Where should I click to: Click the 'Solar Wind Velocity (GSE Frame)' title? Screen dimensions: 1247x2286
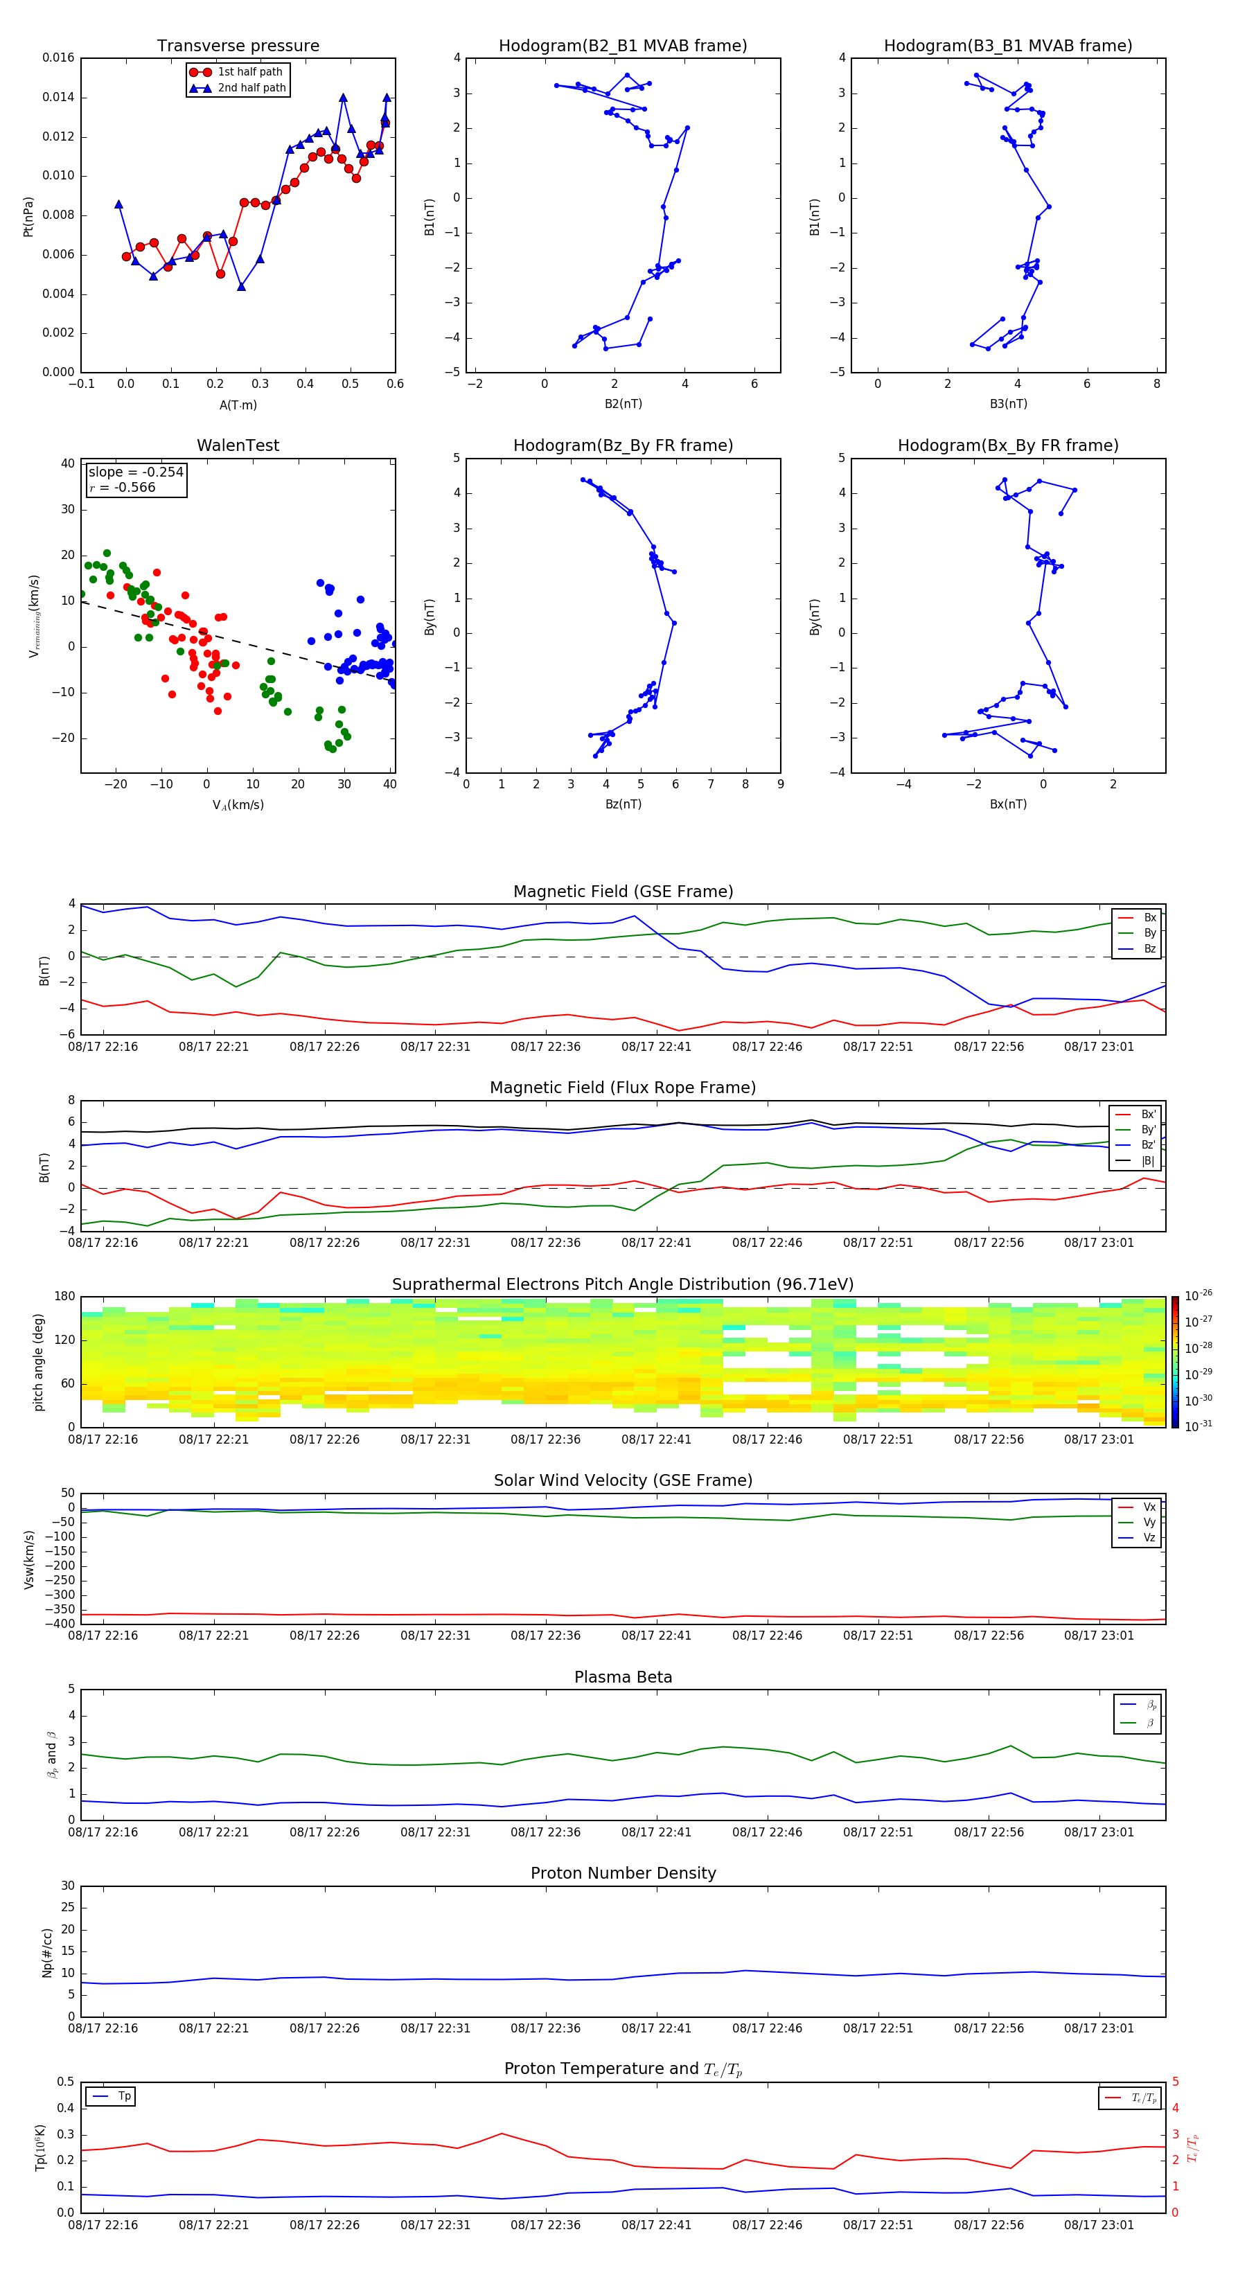click(x=623, y=1480)
